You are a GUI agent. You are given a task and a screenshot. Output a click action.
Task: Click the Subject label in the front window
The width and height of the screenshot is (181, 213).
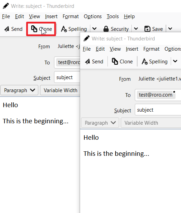click(x=122, y=111)
